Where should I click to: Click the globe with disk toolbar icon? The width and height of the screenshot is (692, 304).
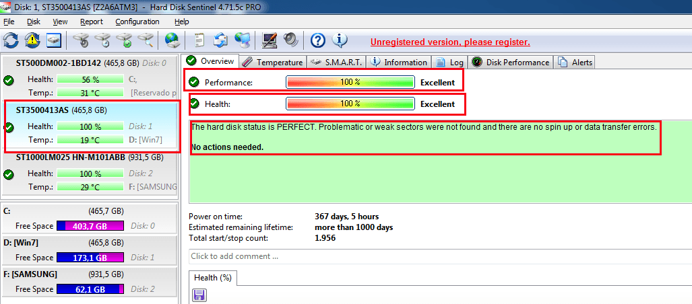172,41
